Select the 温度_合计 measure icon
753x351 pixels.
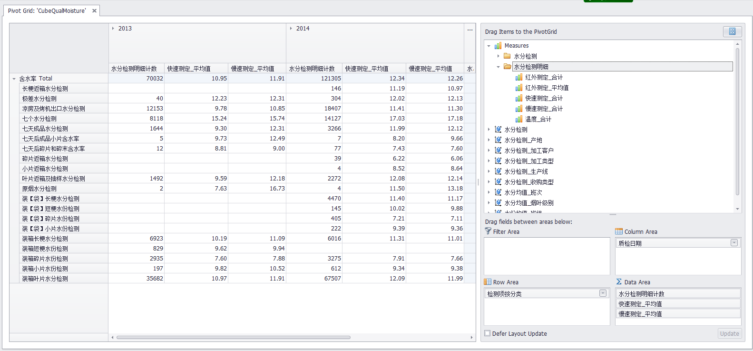(x=519, y=119)
